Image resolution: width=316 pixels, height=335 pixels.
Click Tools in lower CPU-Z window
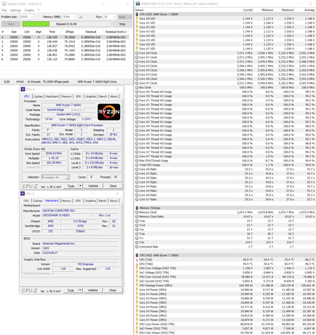point(71,290)
